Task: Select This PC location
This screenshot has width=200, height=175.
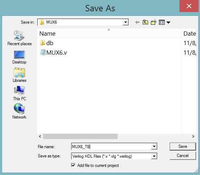Action: 19,93
